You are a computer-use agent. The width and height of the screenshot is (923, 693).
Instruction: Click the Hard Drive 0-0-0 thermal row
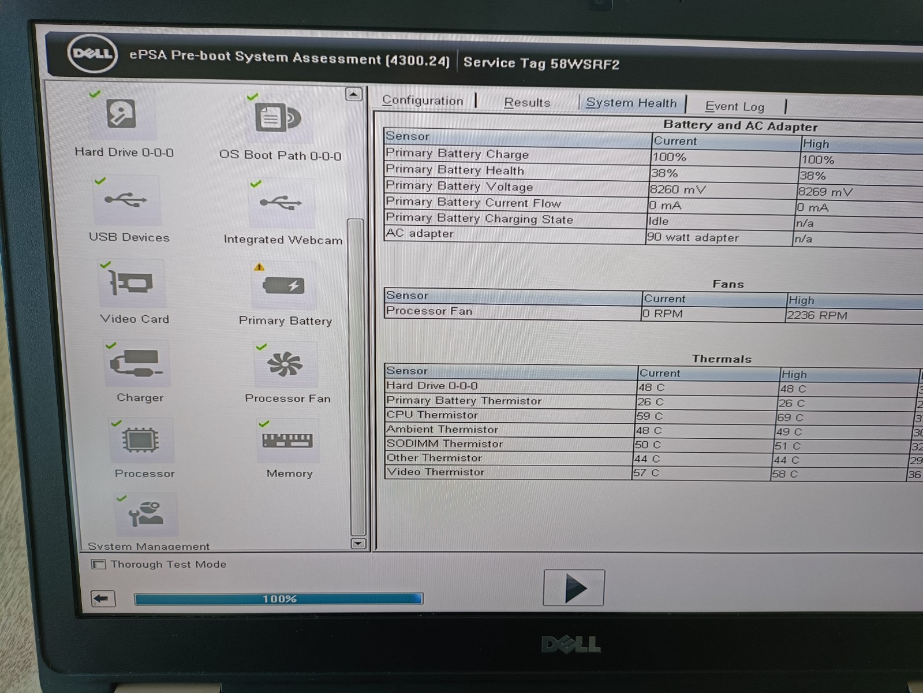[x=653, y=387]
